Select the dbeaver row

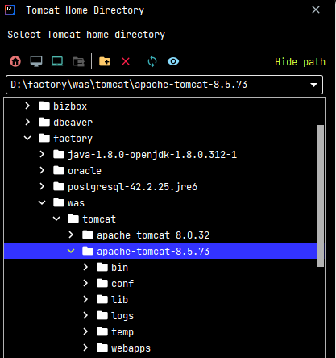point(160,122)
